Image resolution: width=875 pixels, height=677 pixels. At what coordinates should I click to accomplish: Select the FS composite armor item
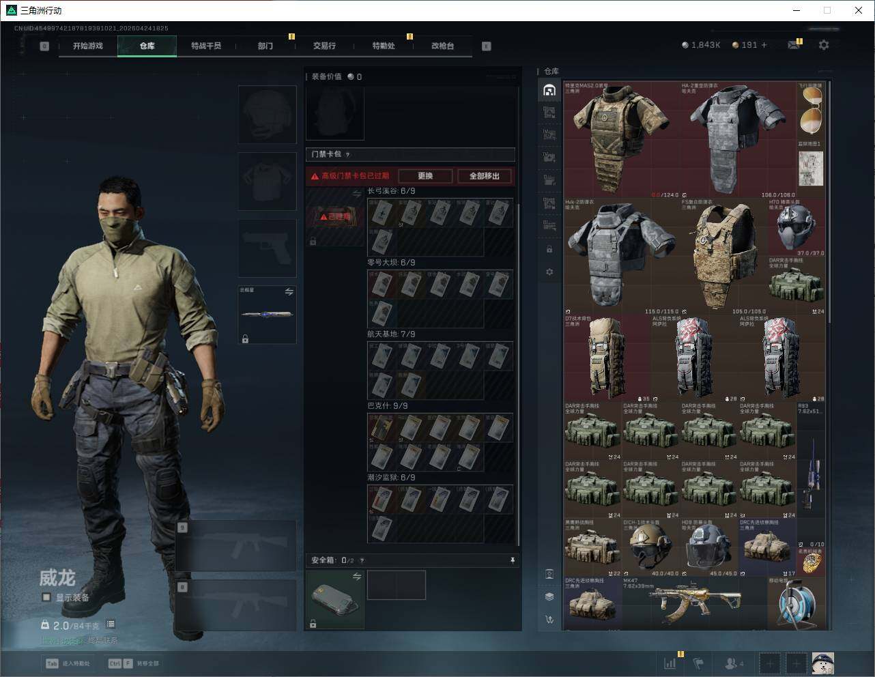(x=723, y=256)
